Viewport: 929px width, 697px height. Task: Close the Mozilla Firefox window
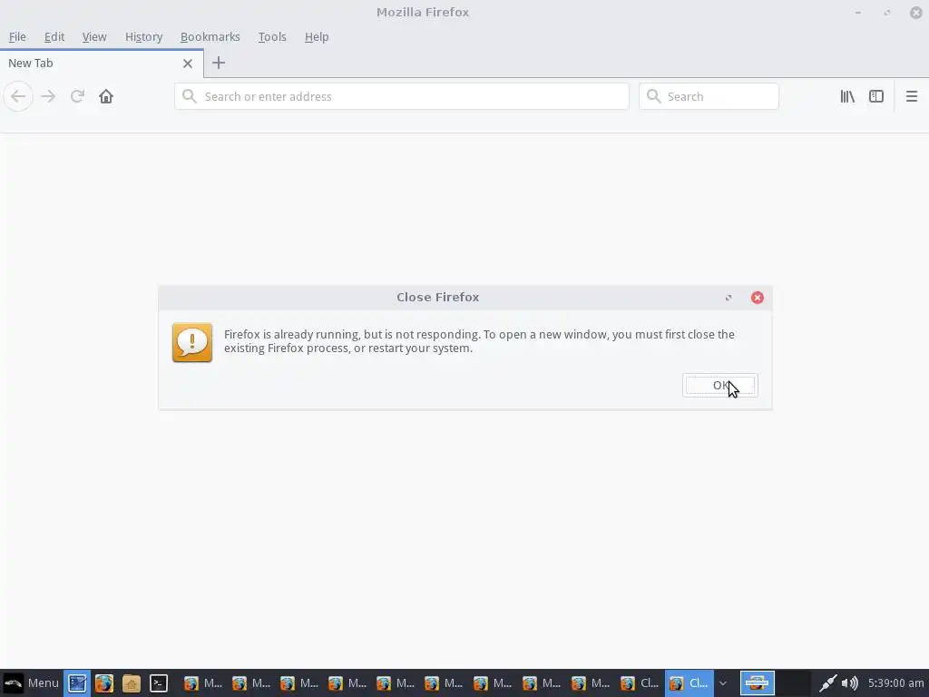pos(916,13)
